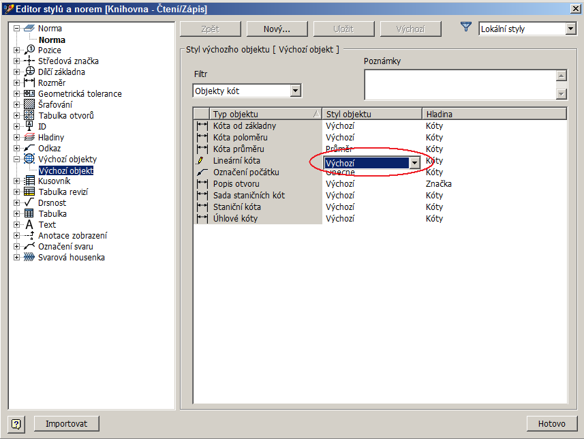
Task: Open the Lokální styly dropdown
Action: (x=570, y=29)
